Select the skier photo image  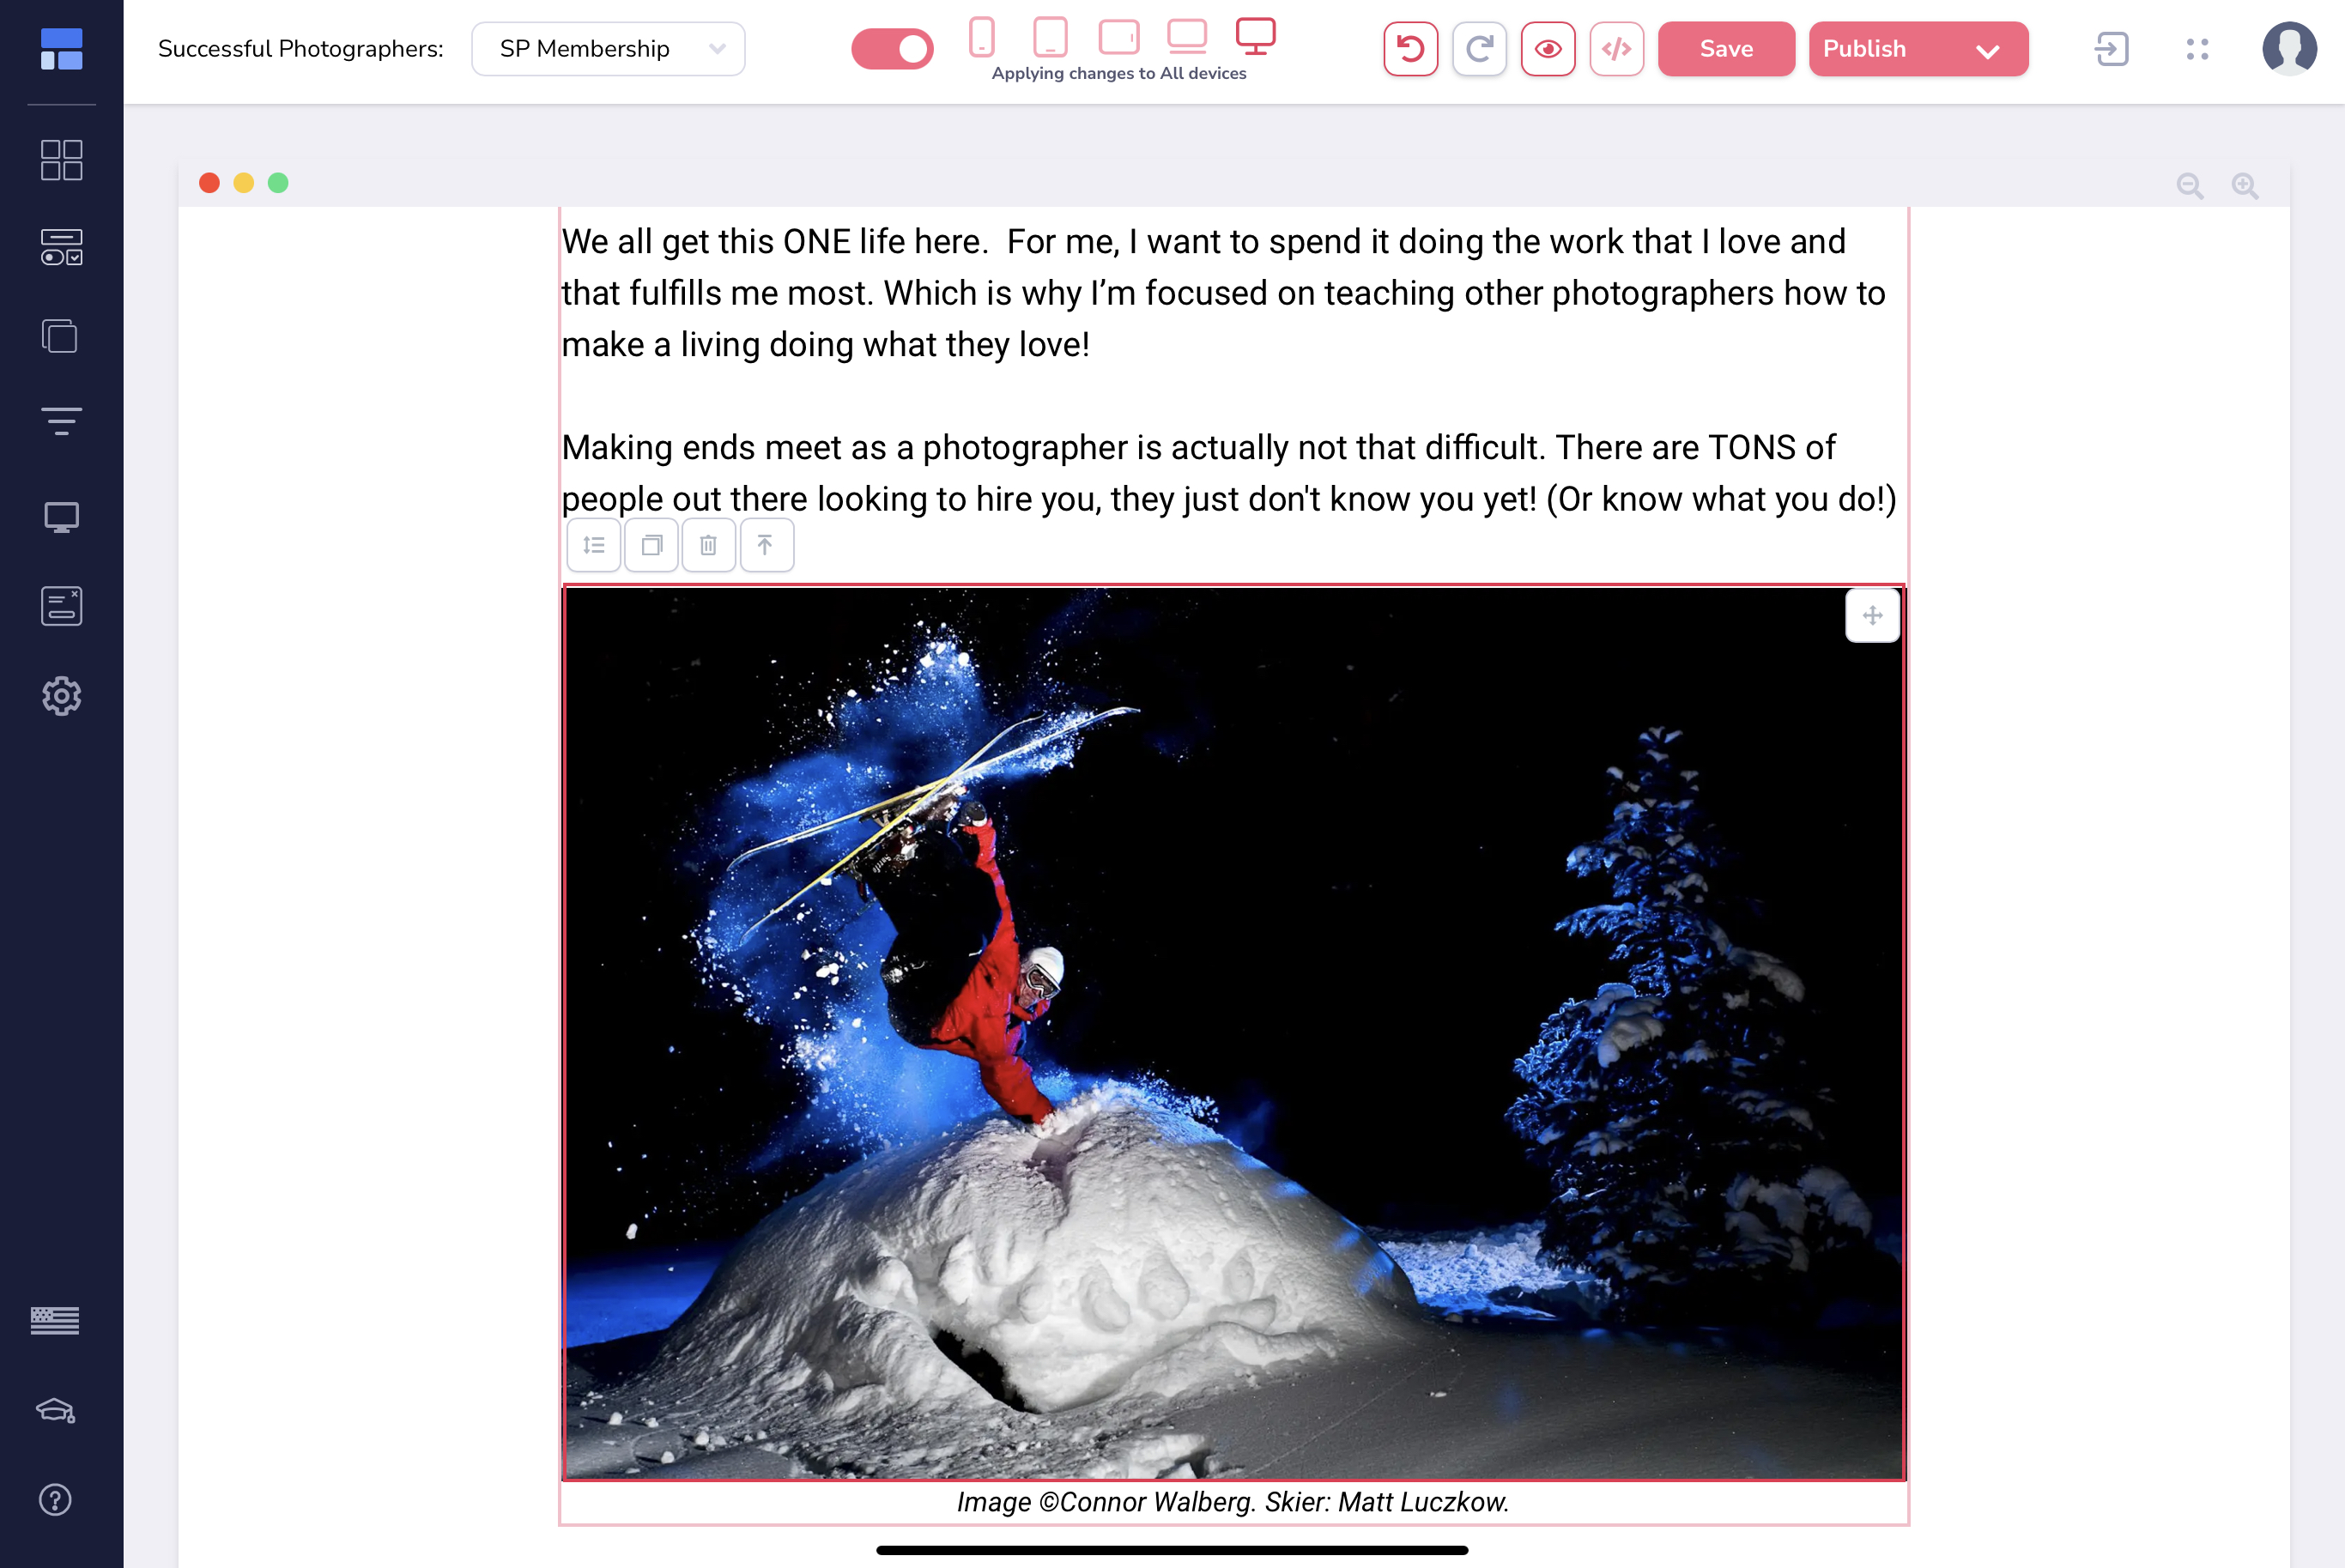click(1233, 1032)
